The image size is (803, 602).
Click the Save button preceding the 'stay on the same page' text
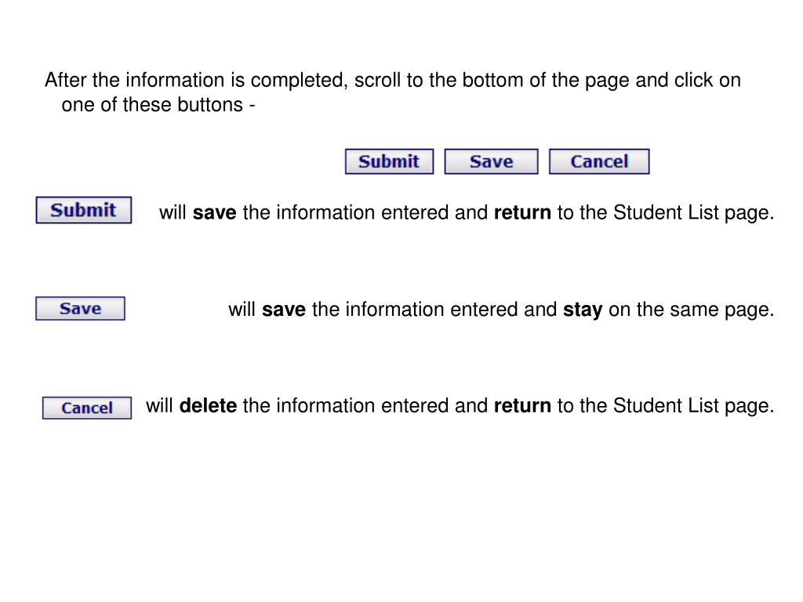81,309
